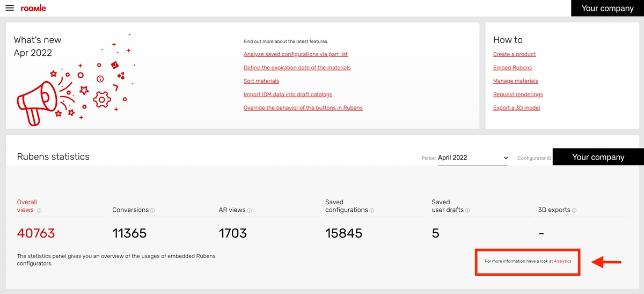The width and height of the screenshot is (644, 294).
Task: Open Your company account menu in header
Action: 608,8
